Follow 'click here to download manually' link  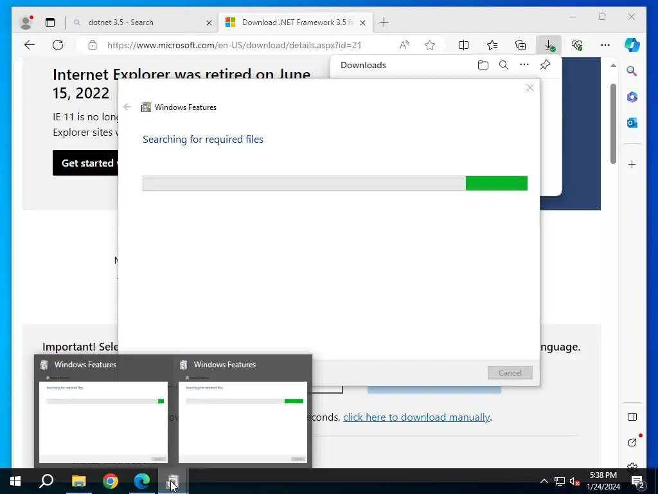(x=416, y=417)
